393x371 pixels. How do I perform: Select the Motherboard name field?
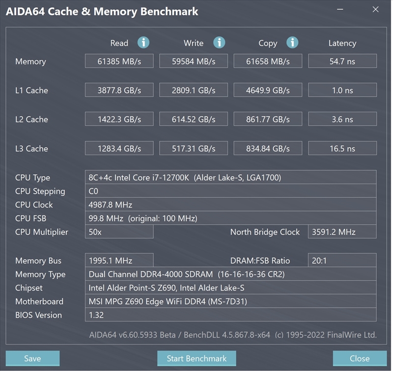[x=230, y=301]
